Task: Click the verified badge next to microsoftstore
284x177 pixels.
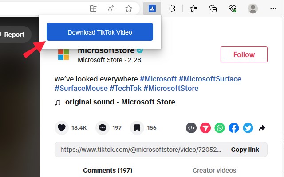Action: point(140,50)
